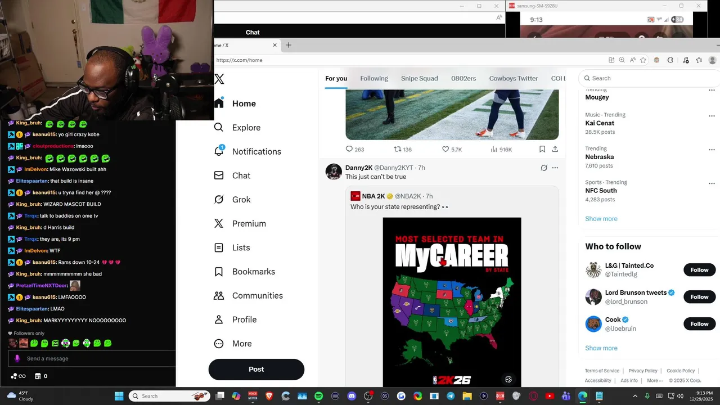Viewport: 720px width, 405px height.
Task: Open Home in the X sidebar
Action: [x=235, y=103]
